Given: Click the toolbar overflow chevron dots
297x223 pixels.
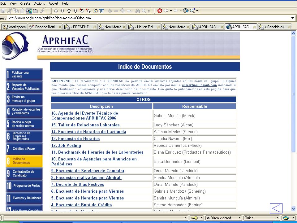Looking at the screenshot, I should pos(149,11).
